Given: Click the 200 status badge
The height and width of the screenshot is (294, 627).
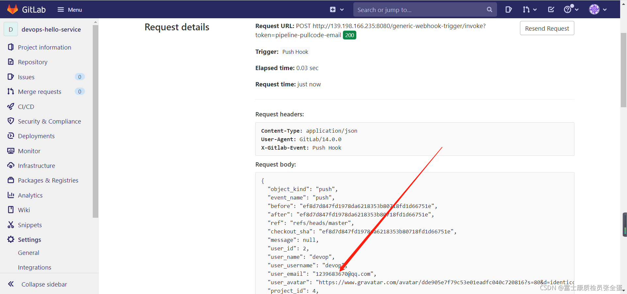Looking at the screenshot, I should 349,35.
